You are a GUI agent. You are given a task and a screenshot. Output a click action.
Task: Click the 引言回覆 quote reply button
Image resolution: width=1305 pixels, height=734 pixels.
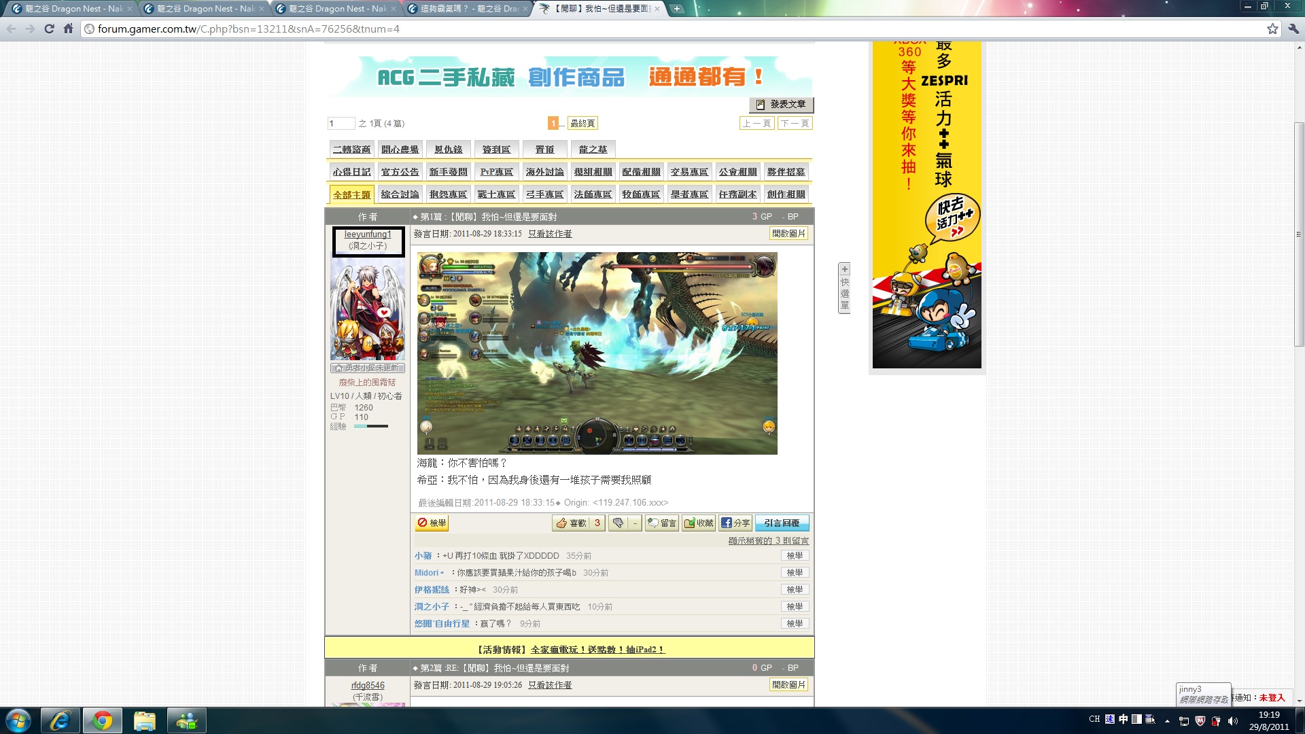coord(782,523)
